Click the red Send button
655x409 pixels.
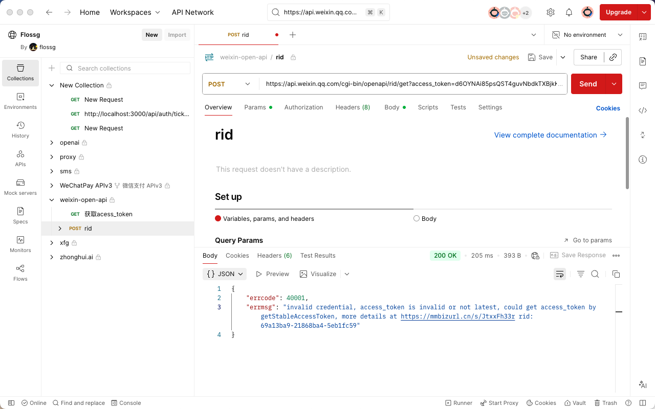[588, 84]
